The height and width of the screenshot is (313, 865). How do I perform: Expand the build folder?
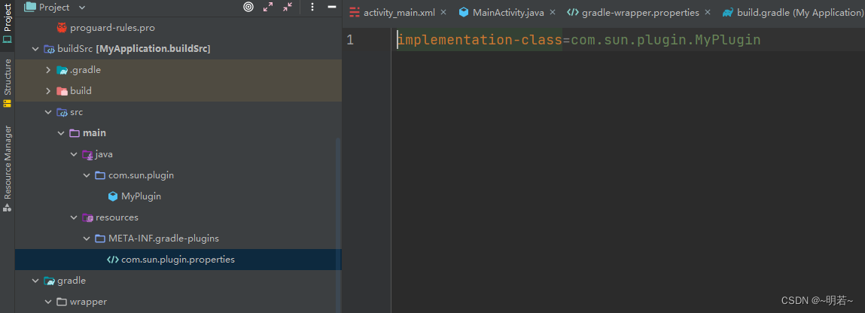[48, 91]
